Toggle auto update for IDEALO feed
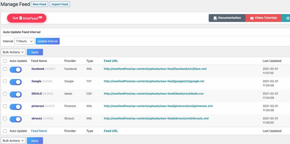 coord(16,95)
